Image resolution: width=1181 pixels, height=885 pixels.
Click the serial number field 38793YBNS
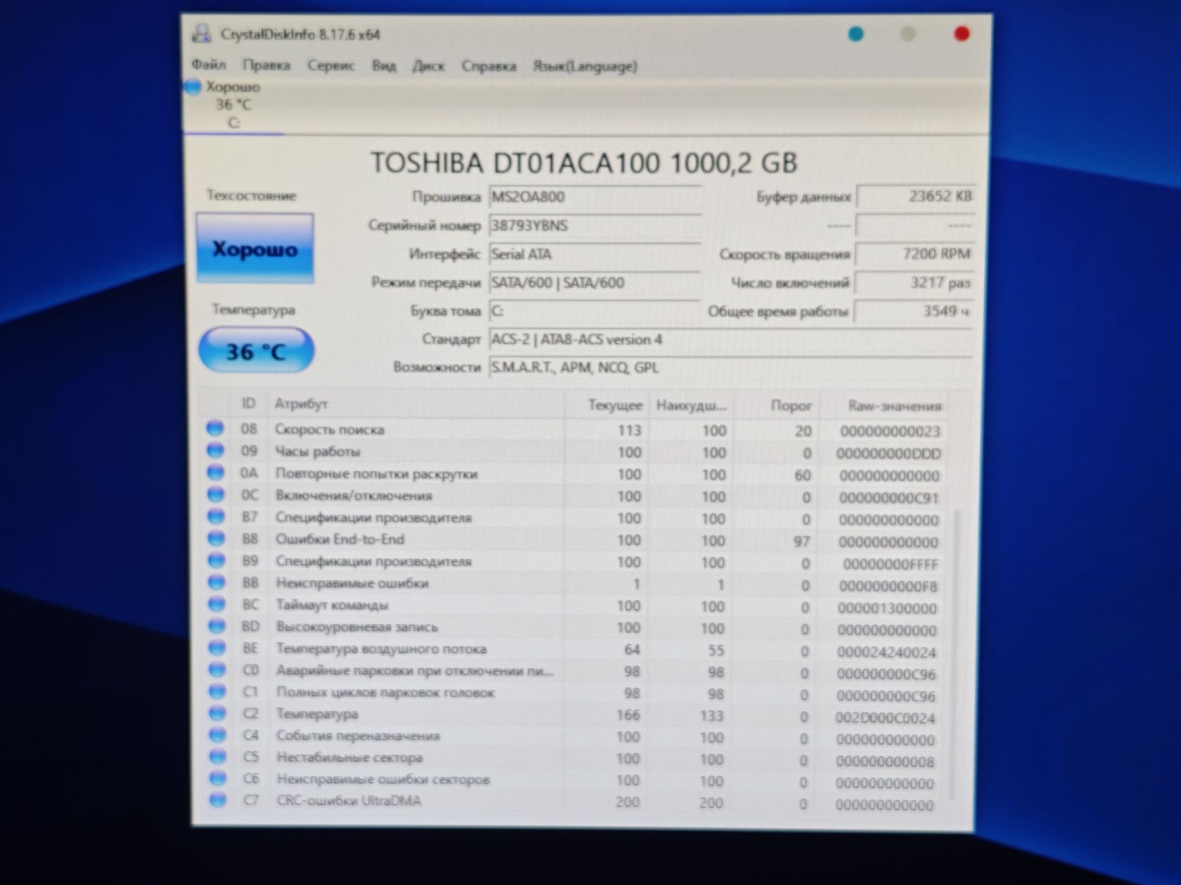tap(595, 225)
